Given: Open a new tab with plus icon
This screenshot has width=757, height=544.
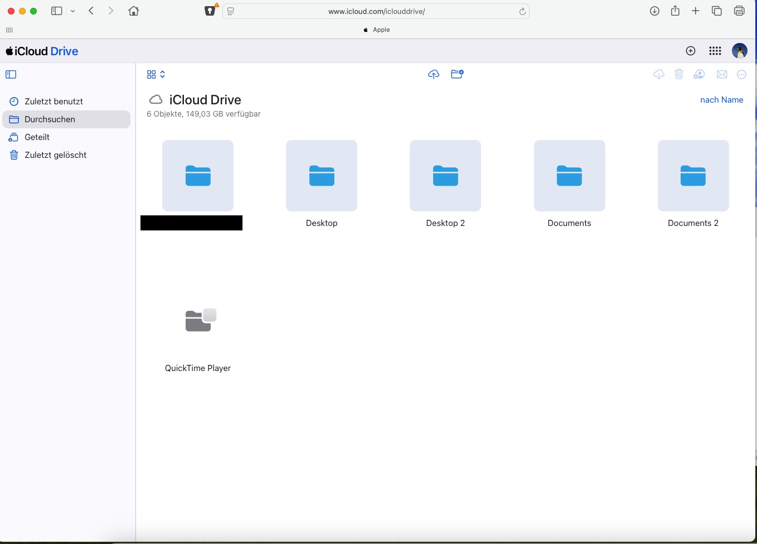Looking at the screenshot, I should pyautogui.click(x=696, y=11).
